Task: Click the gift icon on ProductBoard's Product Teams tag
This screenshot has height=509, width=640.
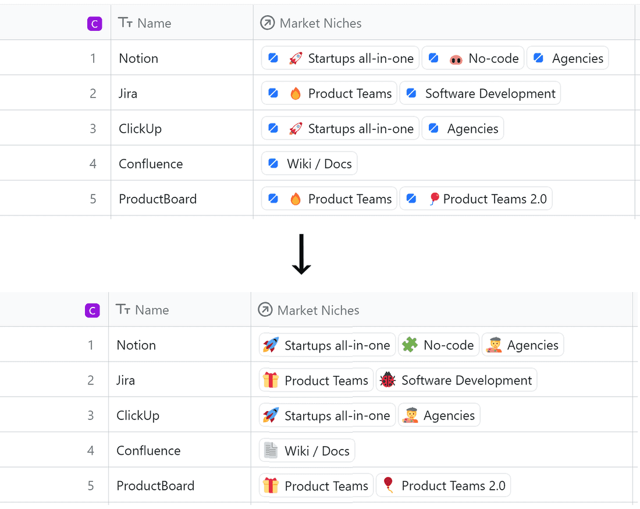Action: coord(271,486)
